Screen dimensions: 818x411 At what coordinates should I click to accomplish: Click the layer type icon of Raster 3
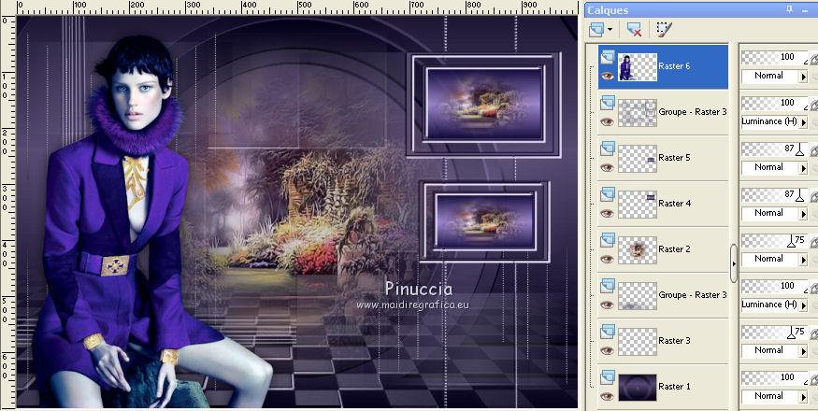(608, 332)
